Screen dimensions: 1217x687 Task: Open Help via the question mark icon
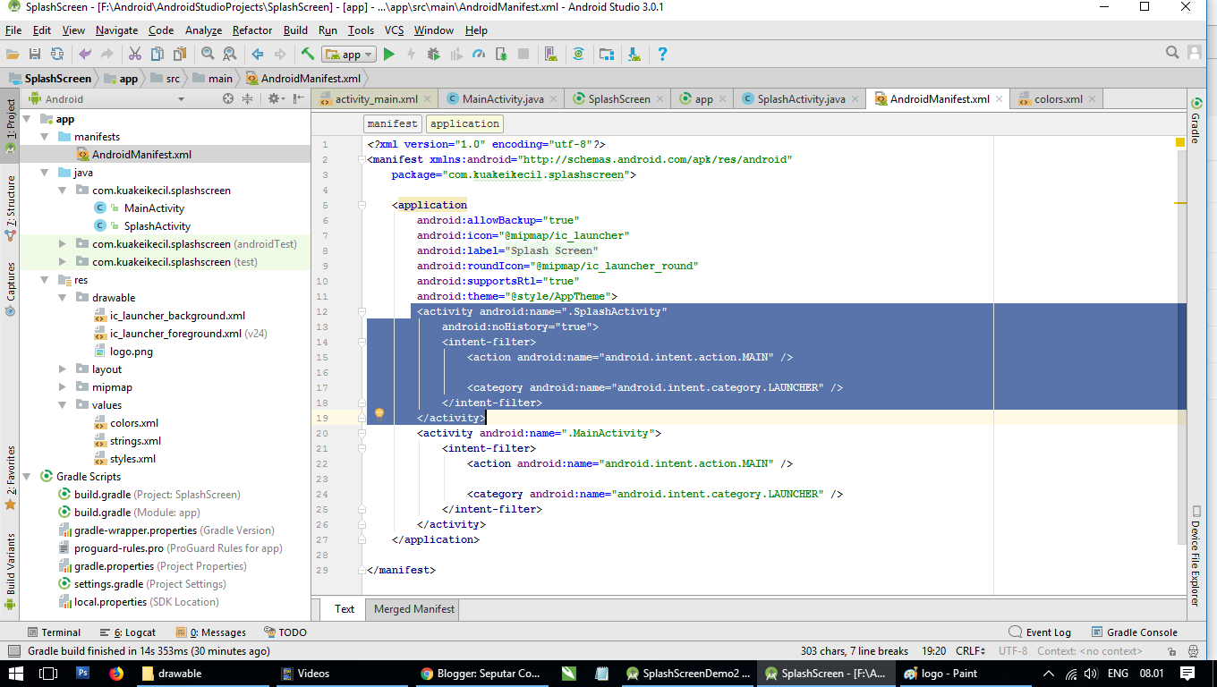click(x=662, y=54)
